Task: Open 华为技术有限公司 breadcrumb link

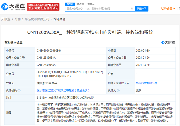Action: [37, 19]
